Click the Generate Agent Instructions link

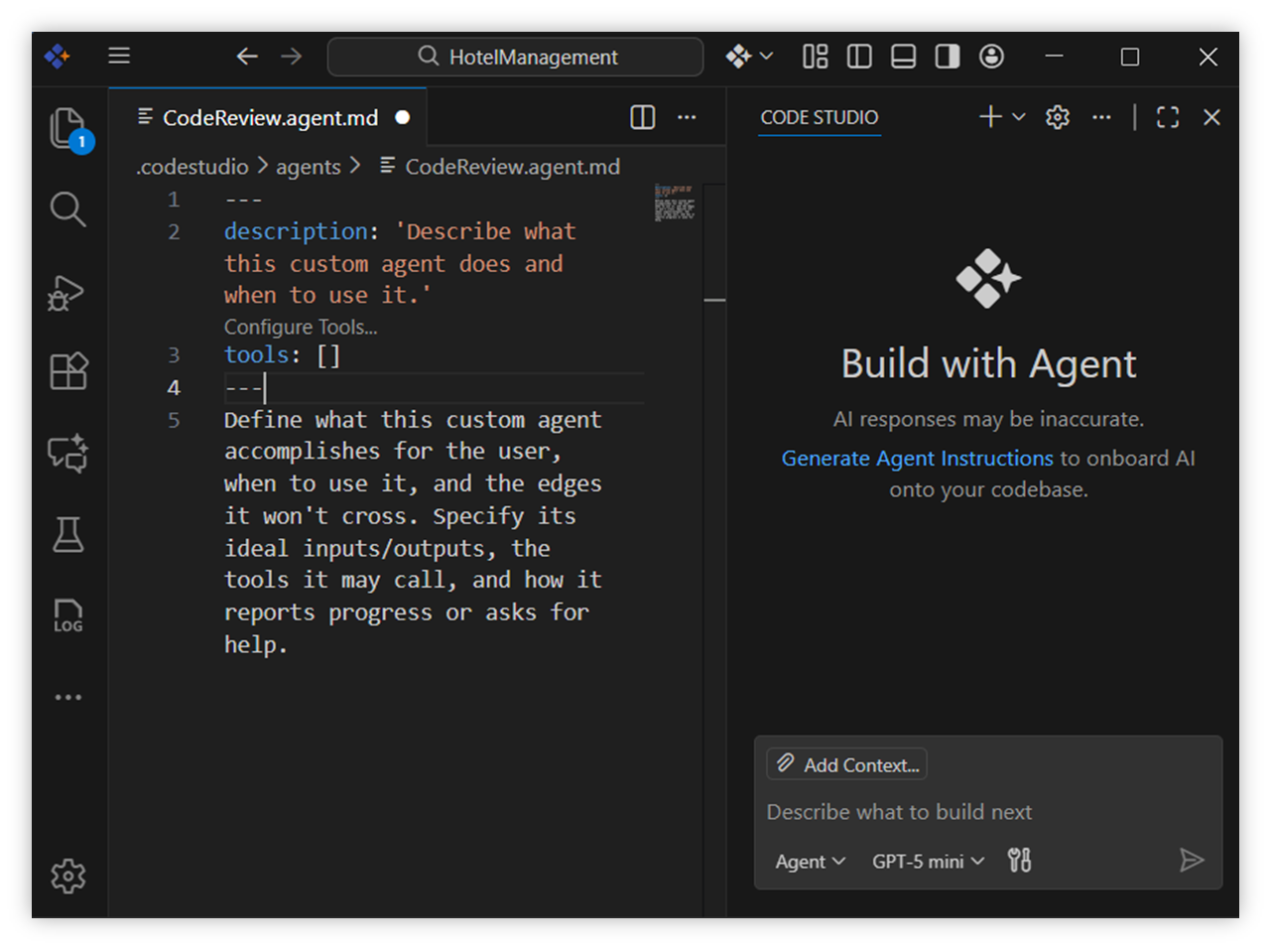pyautogui.click(x=916, y=458)
